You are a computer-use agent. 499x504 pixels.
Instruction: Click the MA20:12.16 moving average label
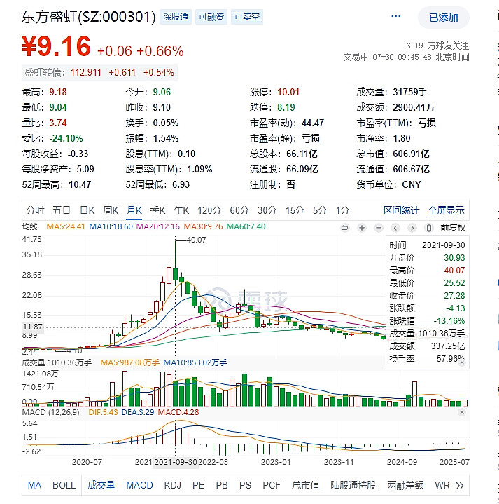pyautogui.click(x=158, y=226)
